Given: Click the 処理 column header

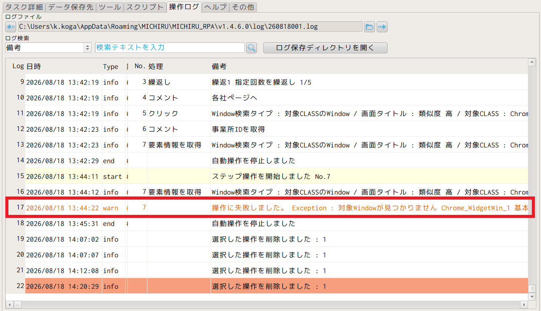Looking at the screenshot, I should click(179, 67).
